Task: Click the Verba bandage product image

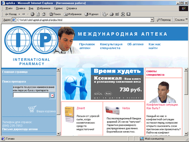Action: [x=113, y=110]
